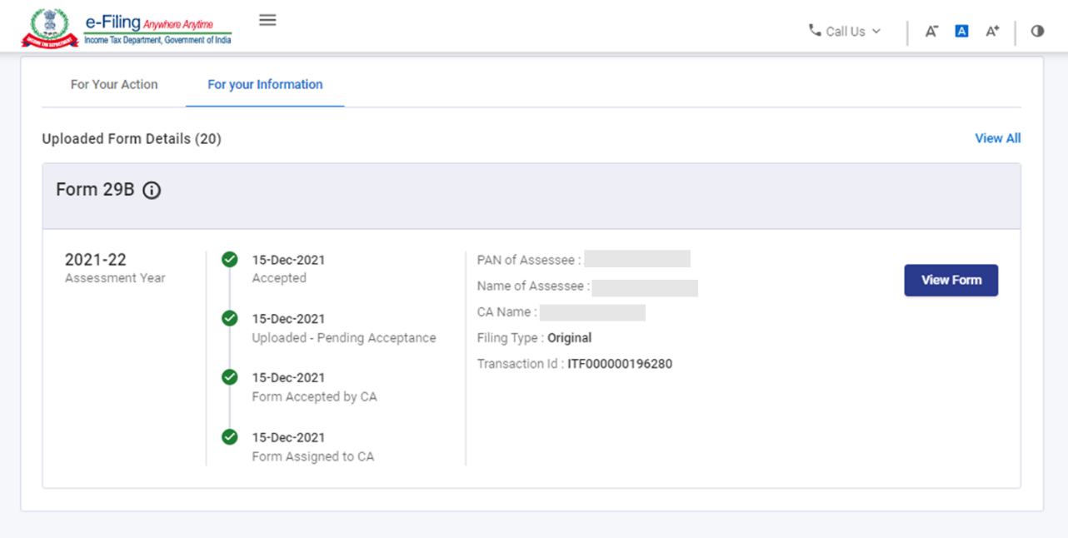
Task: Click check icon for Uploaded - Pending Acceptance
Action: [x=230, y=318]
